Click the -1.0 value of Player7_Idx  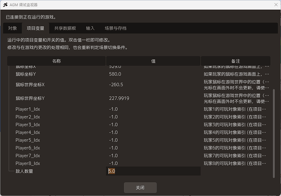(114, 156)
